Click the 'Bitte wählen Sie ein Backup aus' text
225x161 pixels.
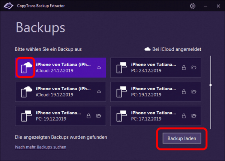tap(48, 49)
